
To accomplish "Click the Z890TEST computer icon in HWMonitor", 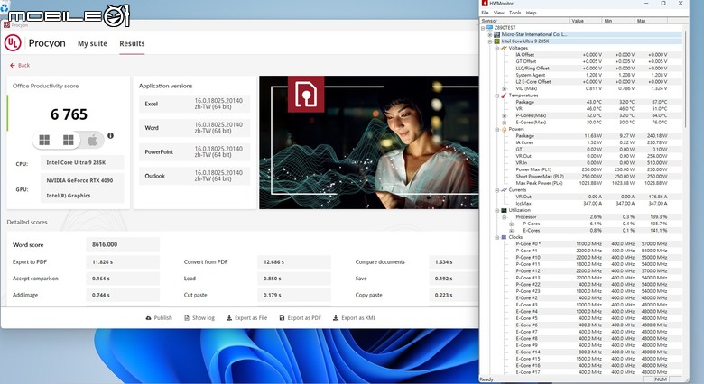I will pos(490,27).
